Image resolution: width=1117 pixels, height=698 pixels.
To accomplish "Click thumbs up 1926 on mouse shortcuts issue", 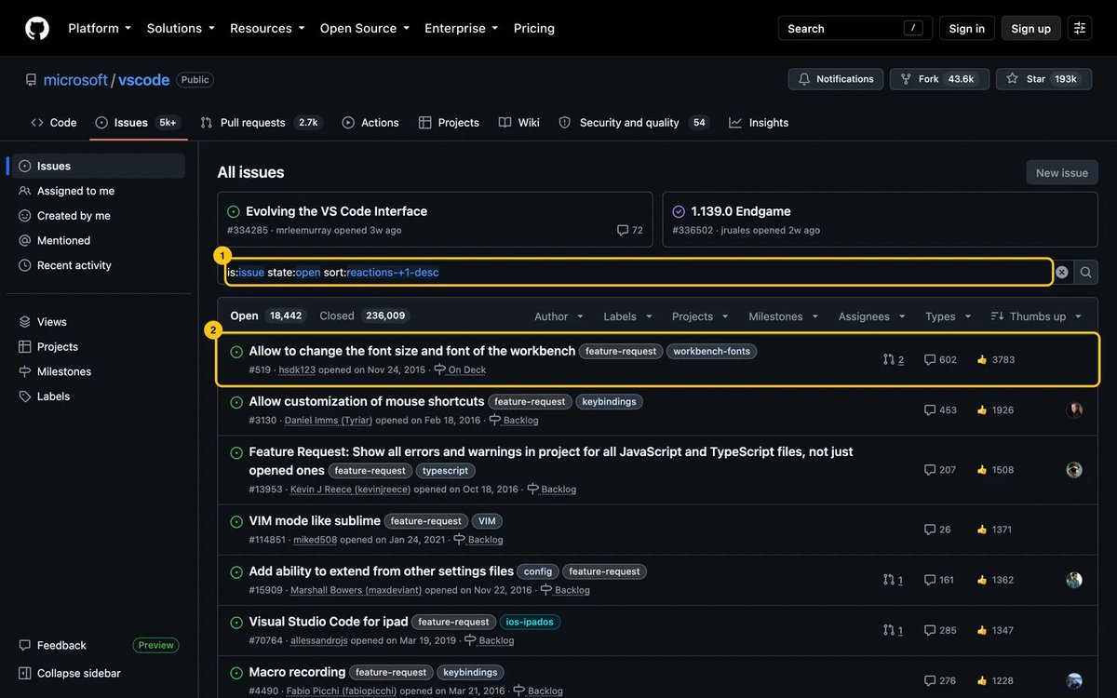I will tap(995, 409).
